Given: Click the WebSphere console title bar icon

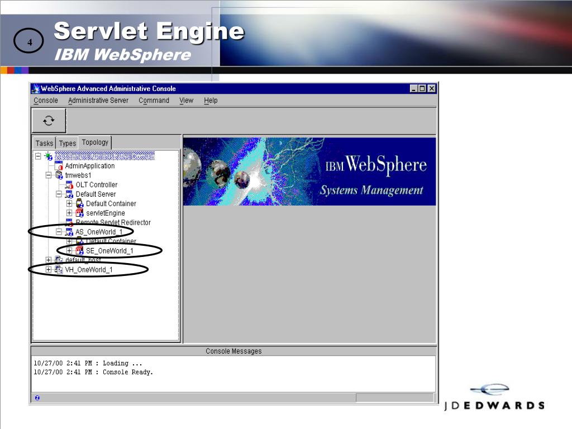Looking at the screenshot, I should point(36,88).
